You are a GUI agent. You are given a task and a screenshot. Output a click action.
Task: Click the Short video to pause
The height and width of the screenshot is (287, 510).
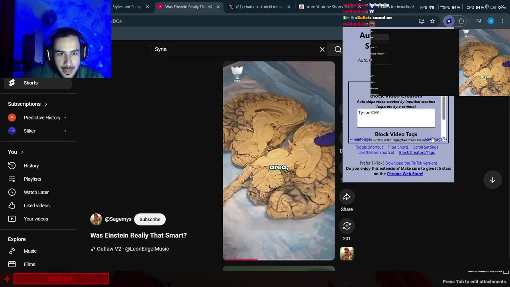(x=279, y=161)
